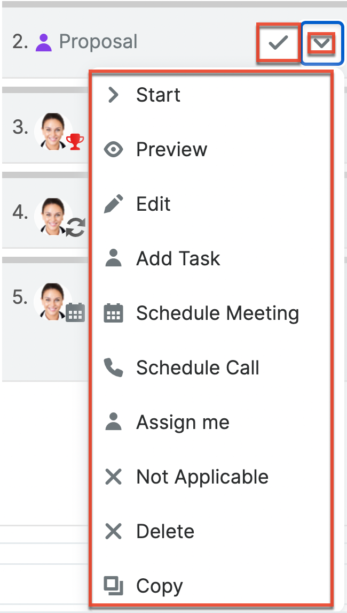Open the Proposal stage name link
The height and width of the screenshot is (613, 347).
pos(98,42)
